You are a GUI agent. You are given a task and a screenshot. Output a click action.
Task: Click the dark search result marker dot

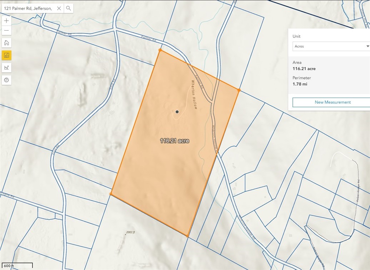click(177, 112)
